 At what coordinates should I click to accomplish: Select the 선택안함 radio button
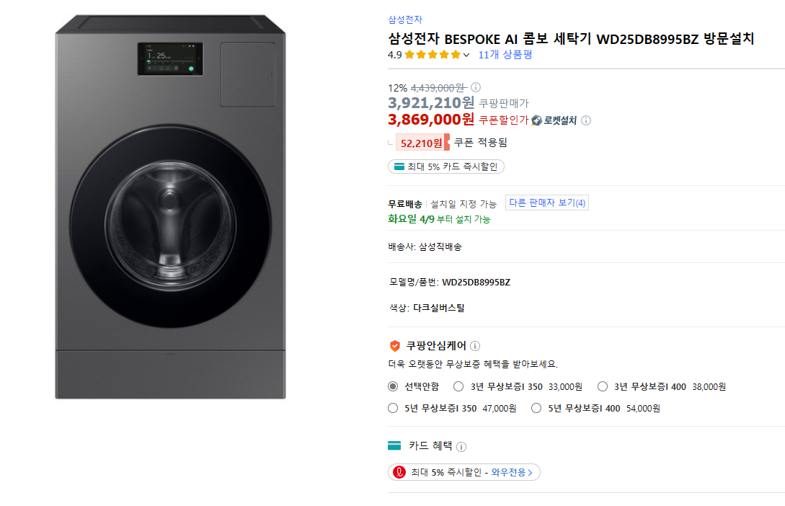tap(392, 386)
